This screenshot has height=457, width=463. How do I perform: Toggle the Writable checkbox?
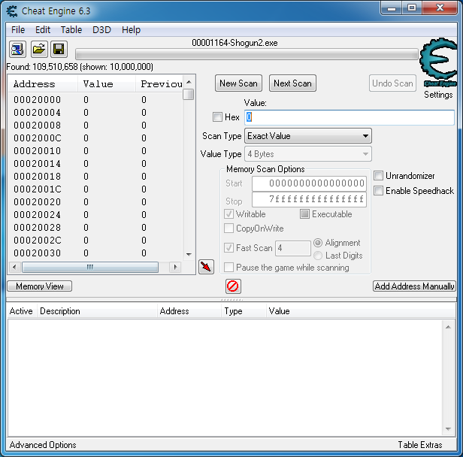pyautogui.click(x=228, y=213)
